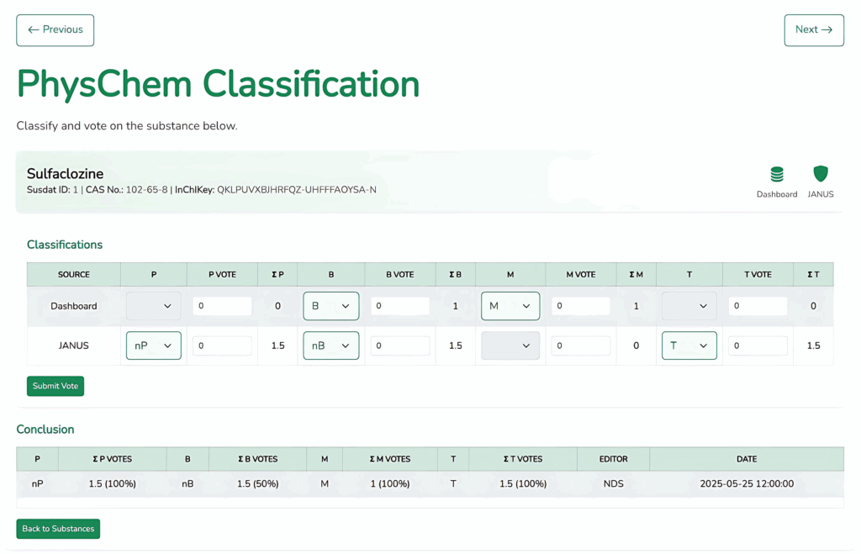Click the Sulfaclozine substance name

coord(66,173)
